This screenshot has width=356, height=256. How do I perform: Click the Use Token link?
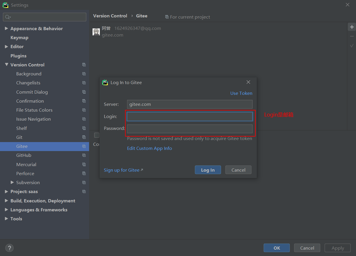[241, 93]
